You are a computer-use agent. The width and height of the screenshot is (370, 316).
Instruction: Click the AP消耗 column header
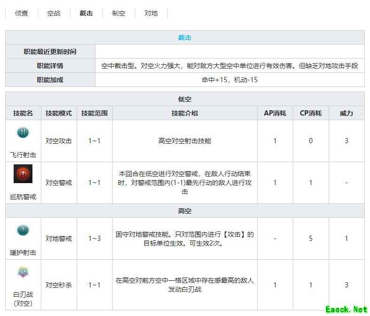point(275,113)
